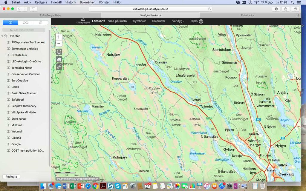306x191 pixels.
Task: Click the Länsstyrelserna crown logo
Action: 83,21
